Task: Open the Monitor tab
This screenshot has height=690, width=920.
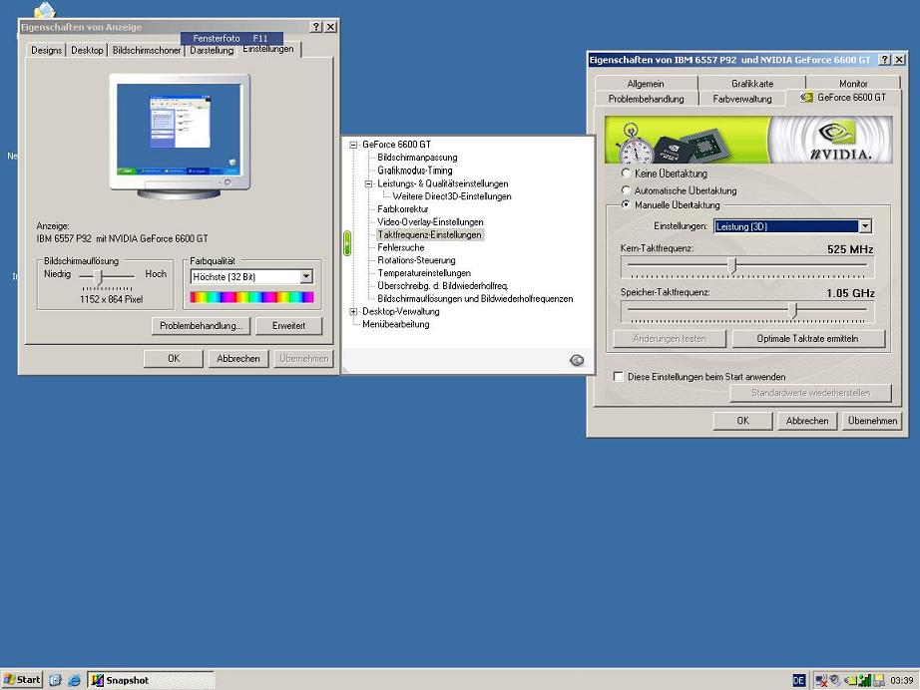Action: point(853,83)
